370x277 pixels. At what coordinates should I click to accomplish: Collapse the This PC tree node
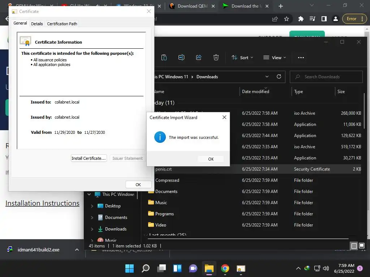pyautogui.click(x=89, y=194)
